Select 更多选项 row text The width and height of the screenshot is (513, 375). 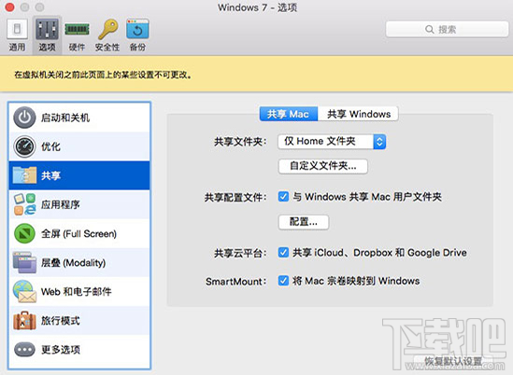tap(61, 350)
